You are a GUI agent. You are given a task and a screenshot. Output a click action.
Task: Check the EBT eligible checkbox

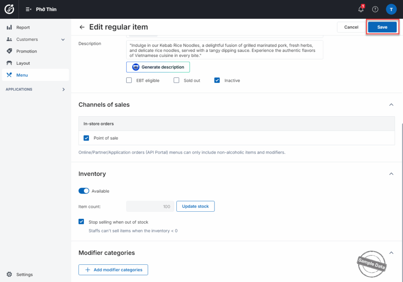(x=129, y=81)
